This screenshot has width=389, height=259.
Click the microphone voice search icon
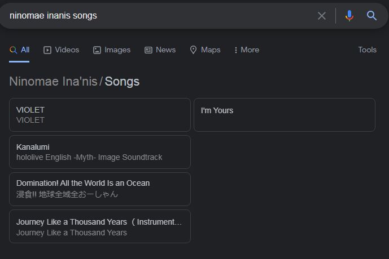pyautogui.click(x=349, y=16)
